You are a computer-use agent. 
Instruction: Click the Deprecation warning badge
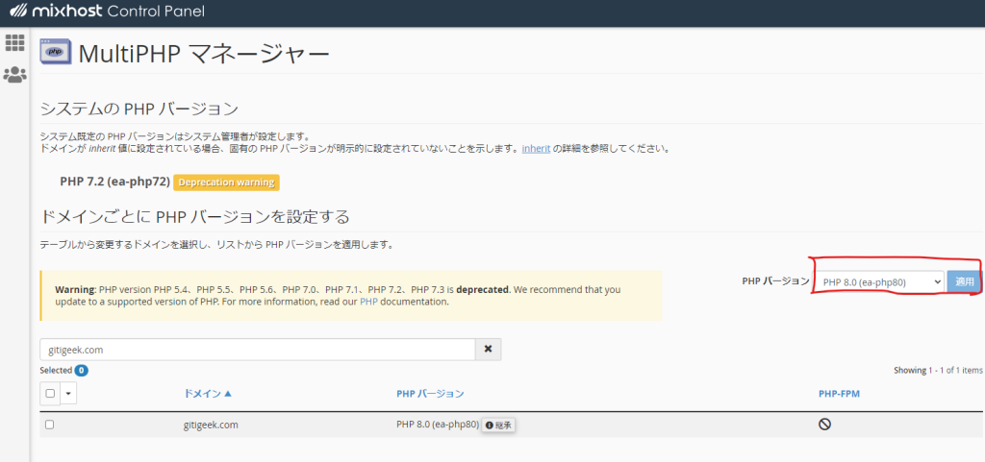pos(226,182)
